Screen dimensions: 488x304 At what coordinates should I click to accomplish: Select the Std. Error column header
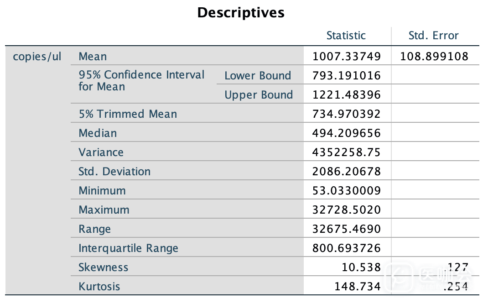[433, 36]
